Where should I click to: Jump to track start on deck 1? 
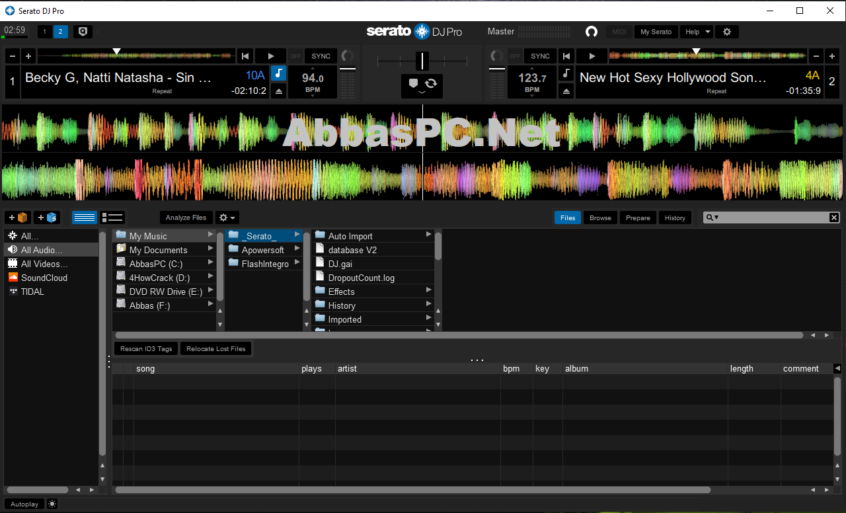coord(245,56)
